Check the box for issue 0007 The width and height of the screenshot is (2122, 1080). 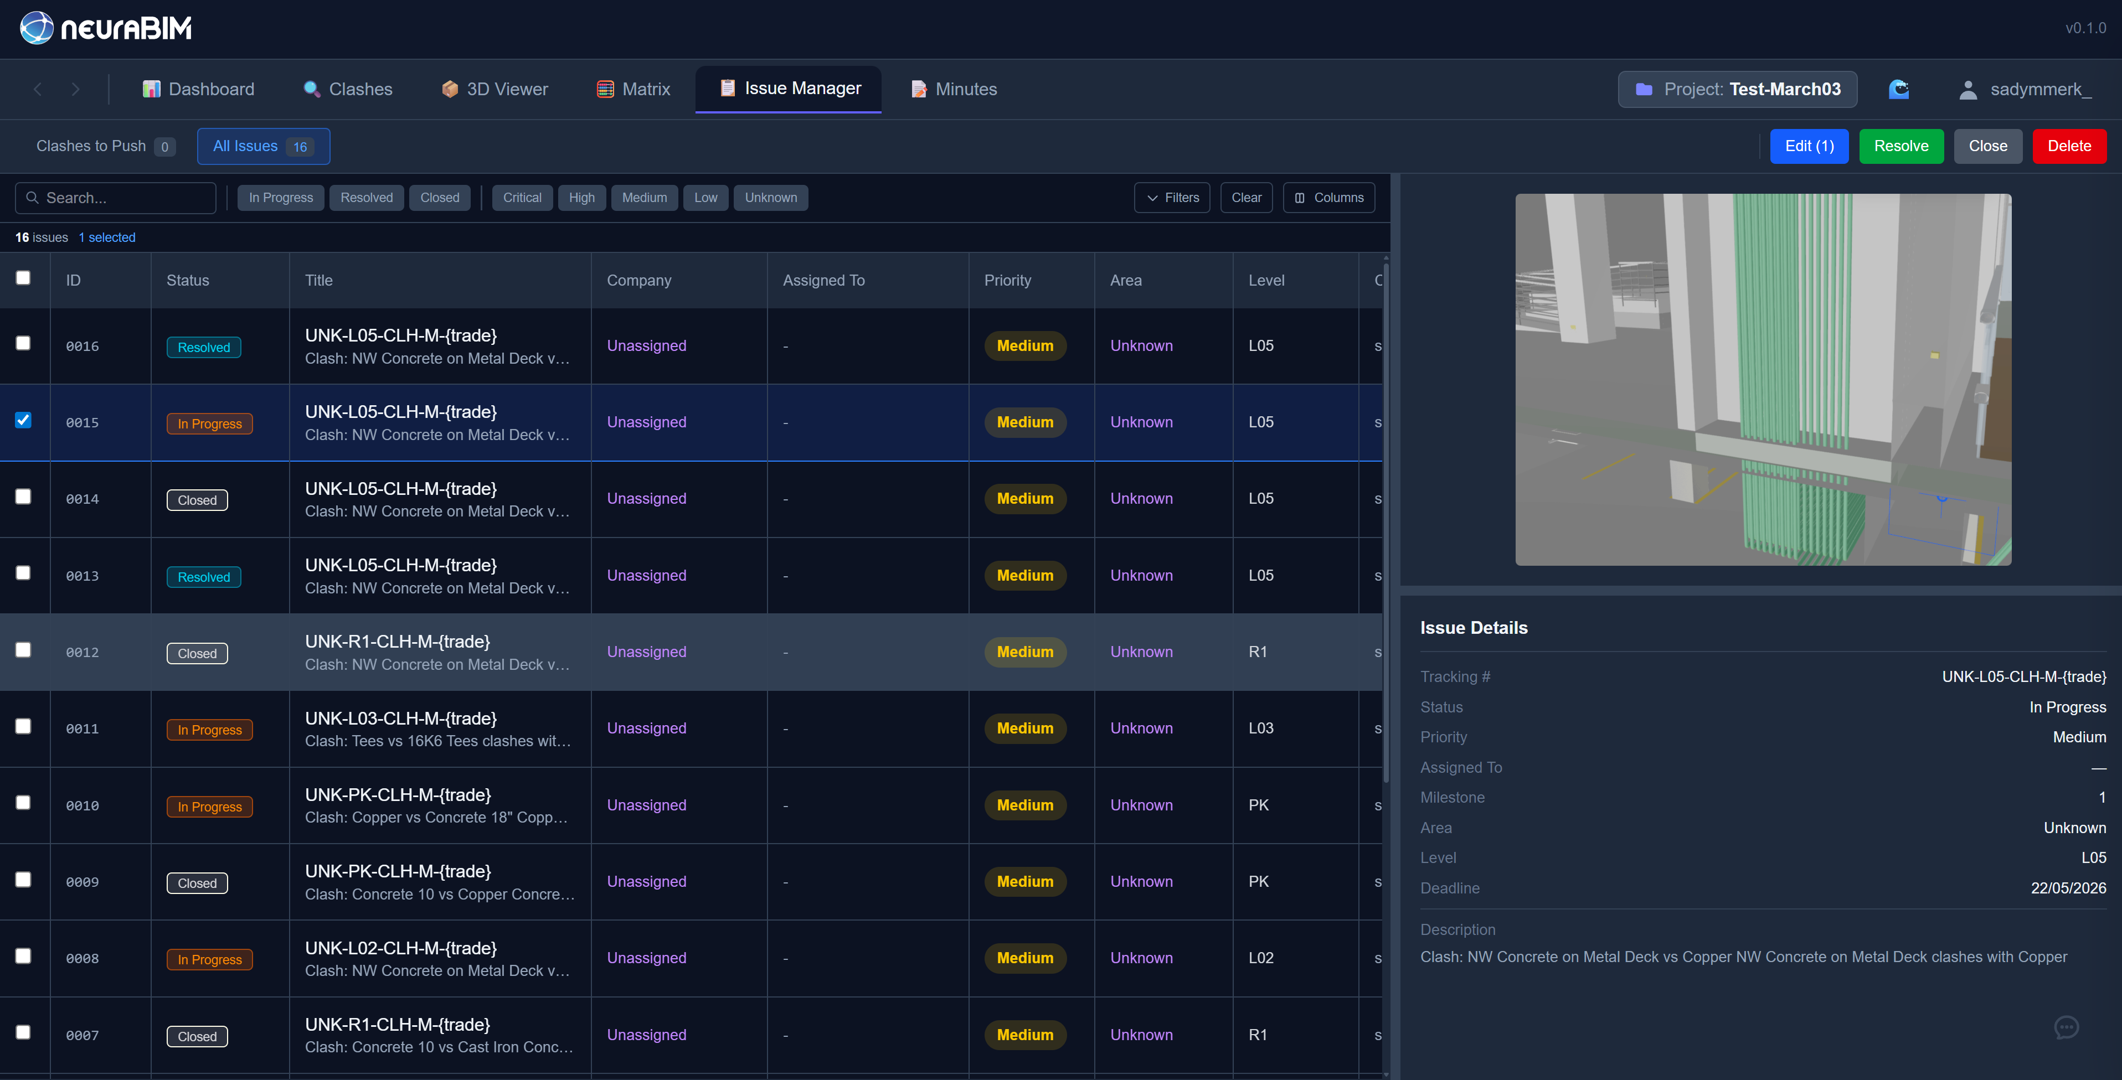[23, 1032]
